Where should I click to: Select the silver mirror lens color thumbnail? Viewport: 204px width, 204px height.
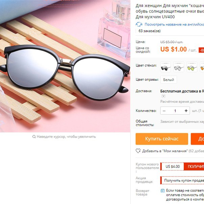[x=179, y=67]
